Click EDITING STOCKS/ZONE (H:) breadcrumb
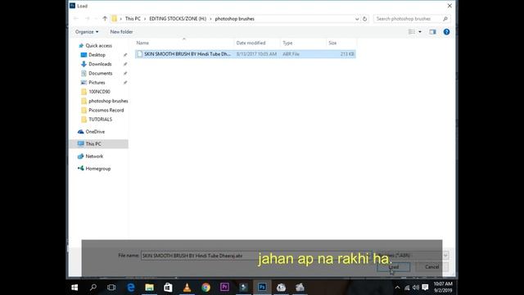 coord(178,19)
